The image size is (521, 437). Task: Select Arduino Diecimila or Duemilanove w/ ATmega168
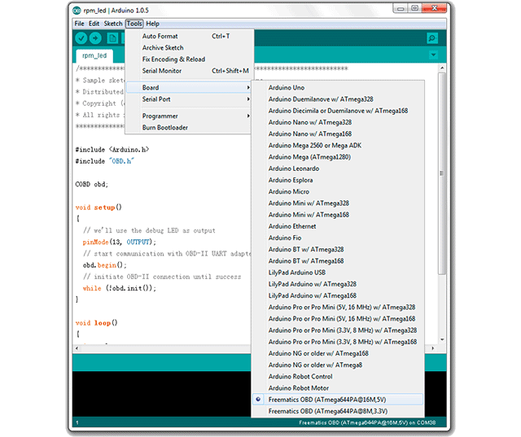pyautogui.click(x=338, y=111)
